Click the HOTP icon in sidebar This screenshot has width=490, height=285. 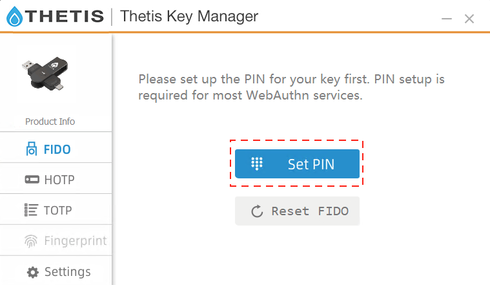click(x=31, y=180)
